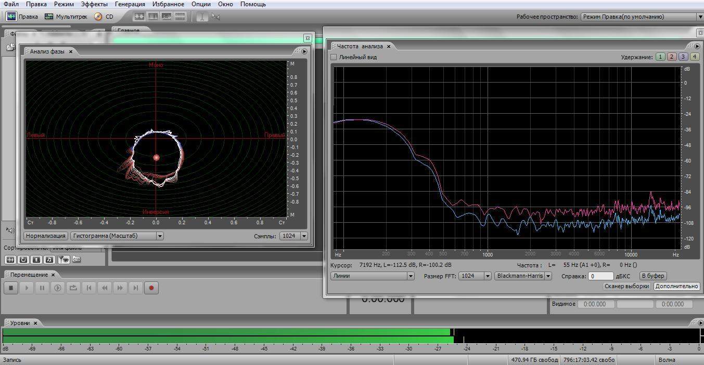The image size is (704, 365).
Task: Toggle hold button 4 (yellow)
Action: pyautogui.click(x=695, y=57)
